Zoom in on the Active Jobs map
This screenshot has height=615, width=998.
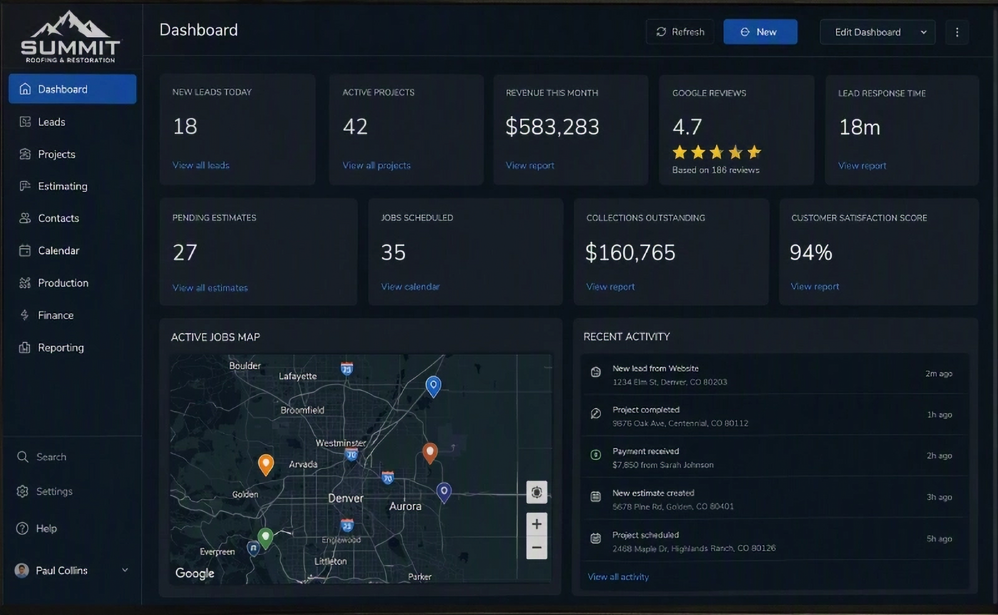tap(536, 524)
